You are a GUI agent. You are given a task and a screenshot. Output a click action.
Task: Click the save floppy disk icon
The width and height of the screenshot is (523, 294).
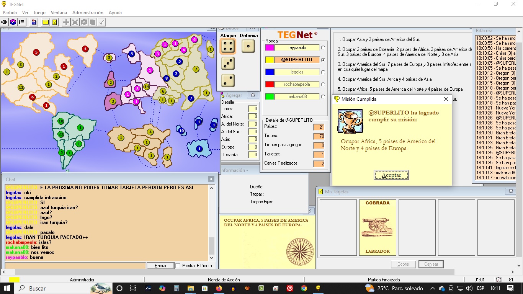point(34,22)
